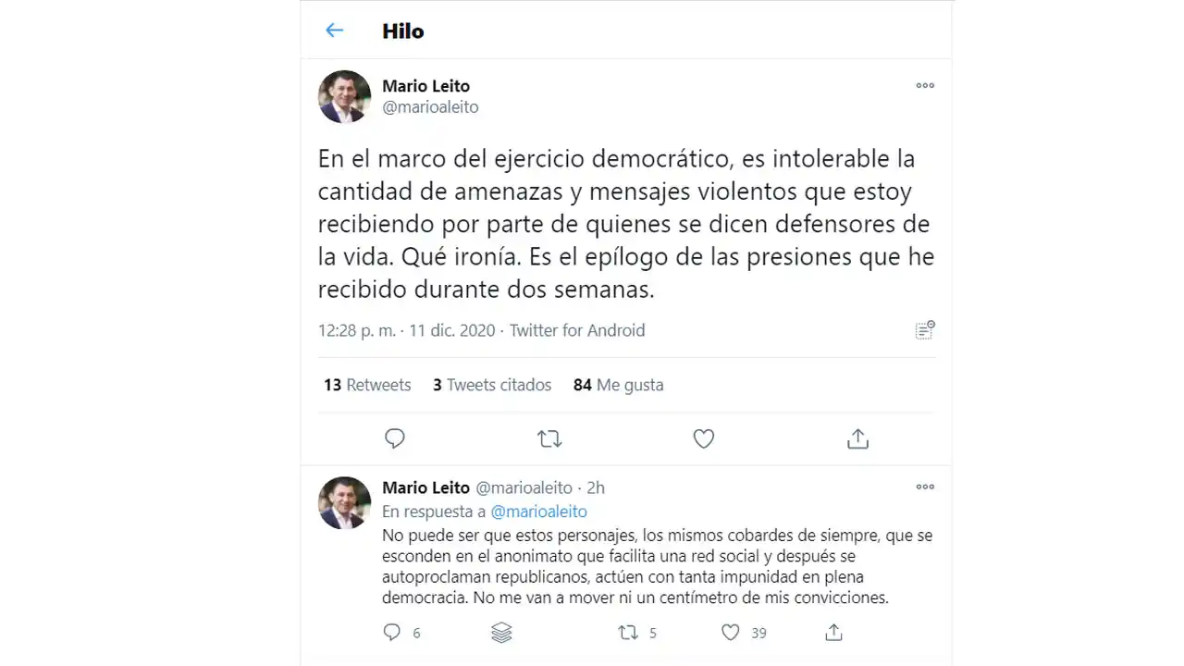1184x666 pixels.
Task: Toggle retweet on the main tweet
Action: pyautogui.click(x=549, y=438)
